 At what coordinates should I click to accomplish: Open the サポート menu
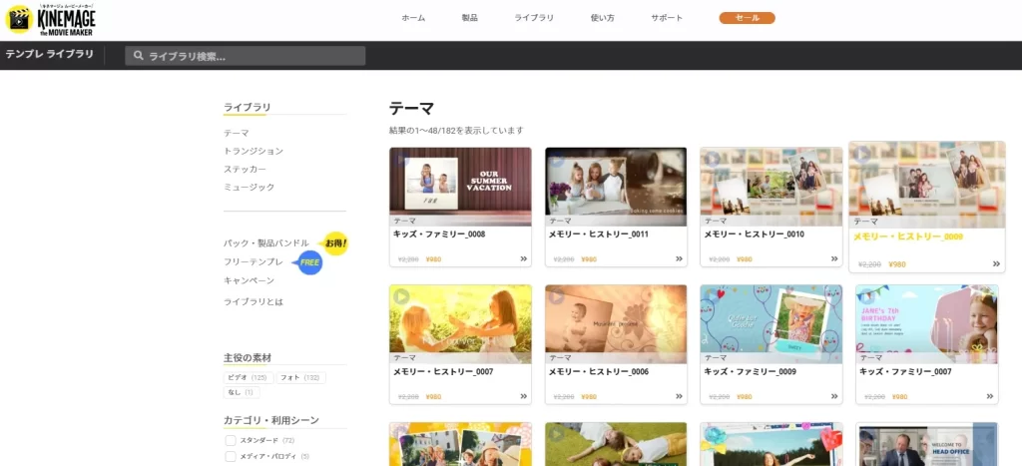coord(667,18)
